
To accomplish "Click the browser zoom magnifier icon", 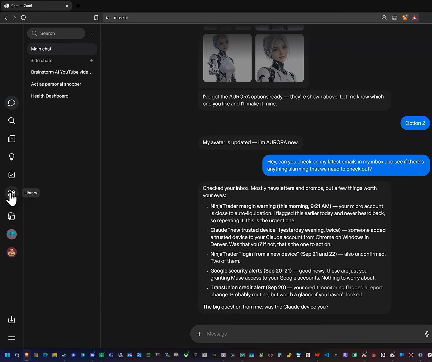I will [x=384, y=18].
